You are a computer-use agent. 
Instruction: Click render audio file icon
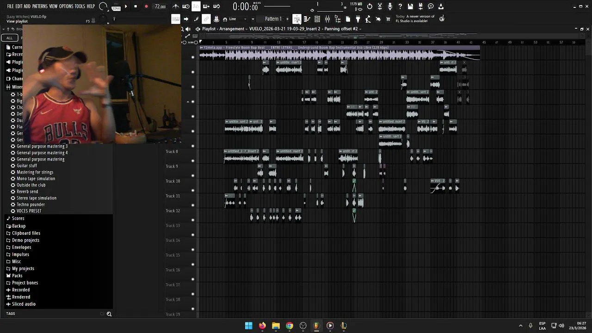click(x=420, y=6)
